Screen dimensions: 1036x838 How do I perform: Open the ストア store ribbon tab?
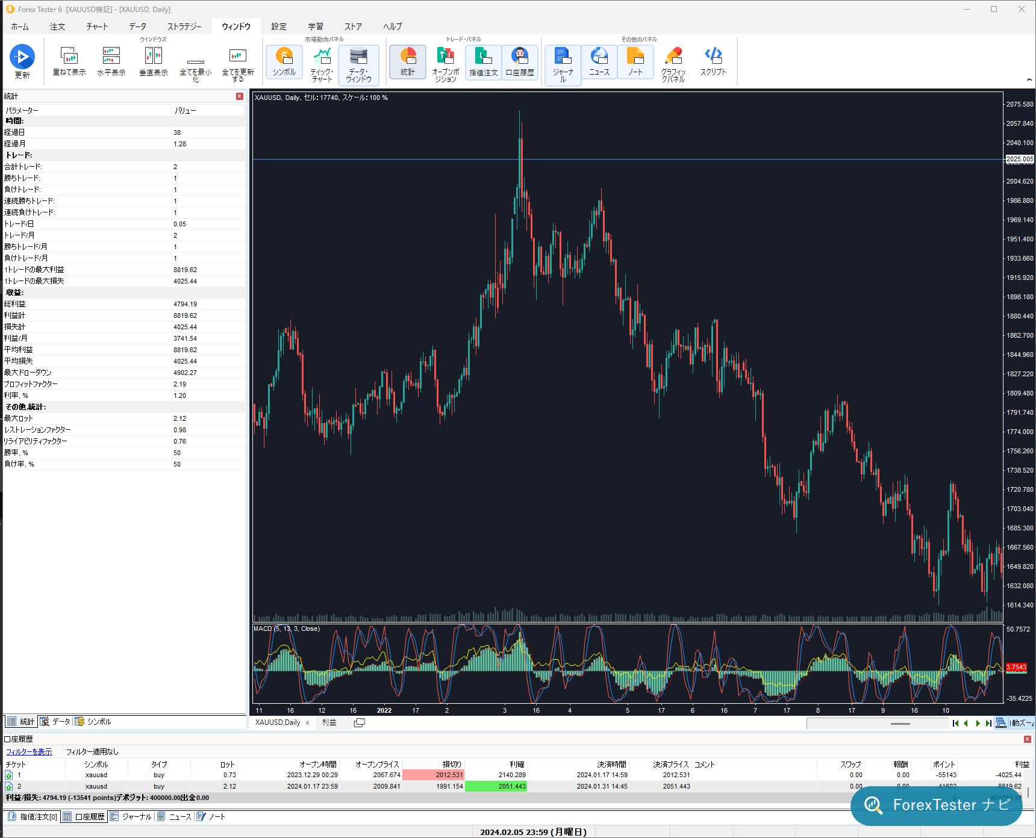[x=353, y=26]
